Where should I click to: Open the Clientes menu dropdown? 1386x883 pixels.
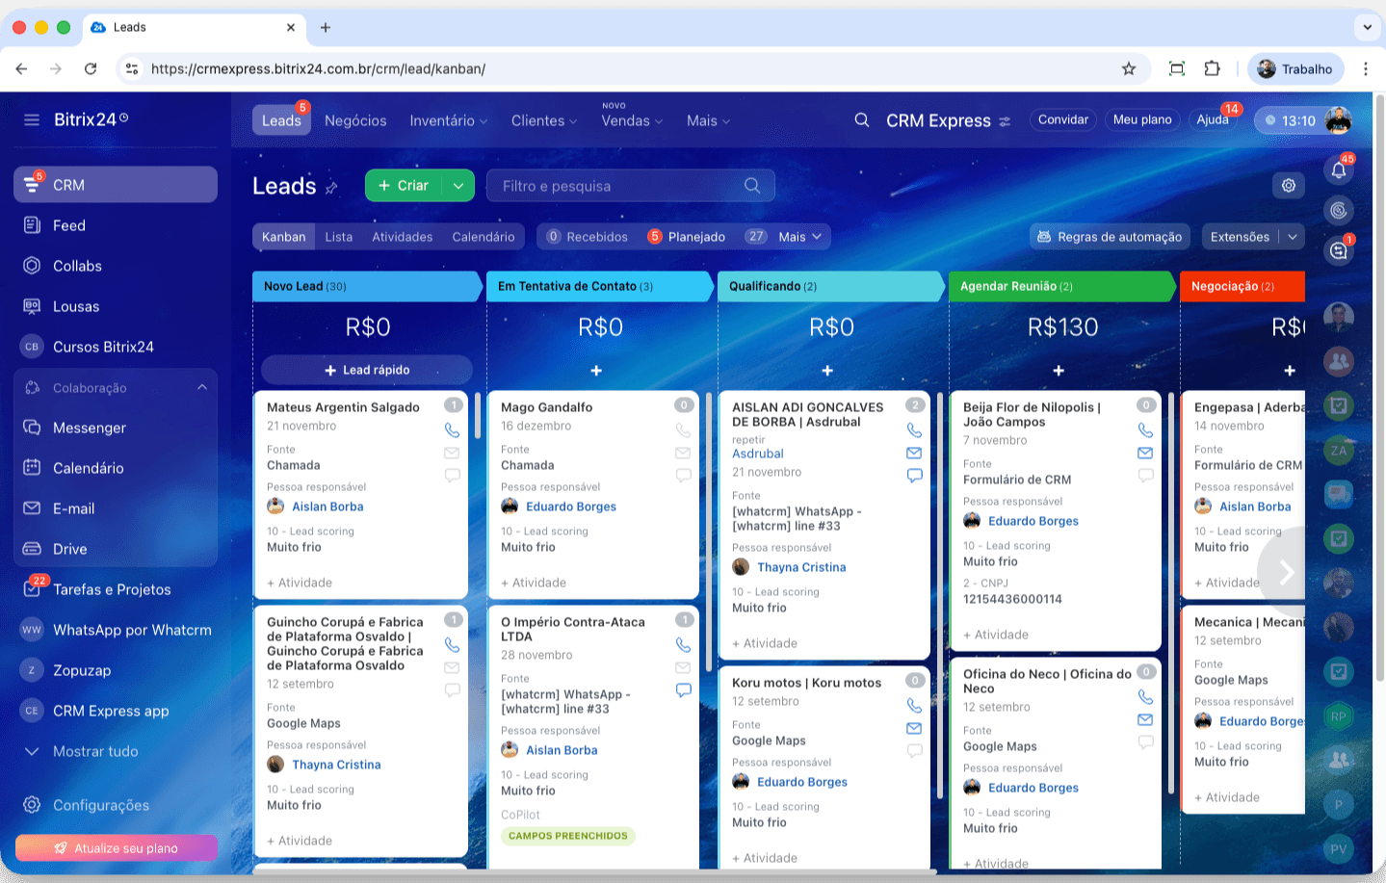[x=544, y=120]
